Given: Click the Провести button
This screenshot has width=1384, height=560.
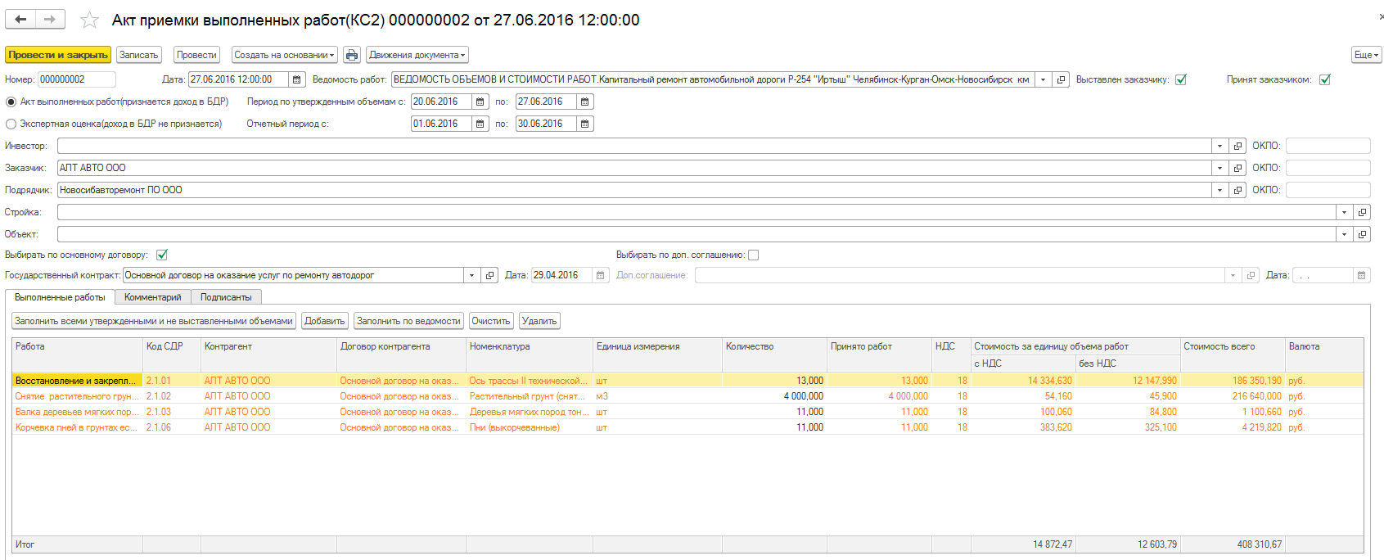Looking at the screenshot, I should 196,55.
